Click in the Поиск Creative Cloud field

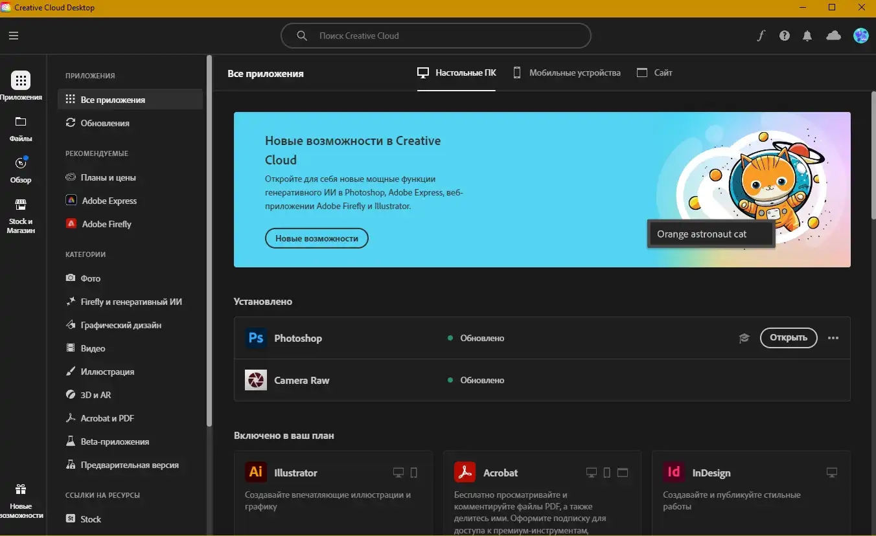pos(435,36)
